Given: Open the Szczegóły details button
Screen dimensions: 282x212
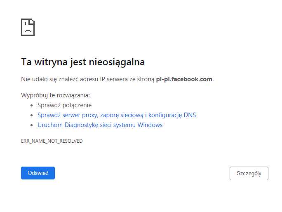Looking at the screenshot, I should coord(249,173).
